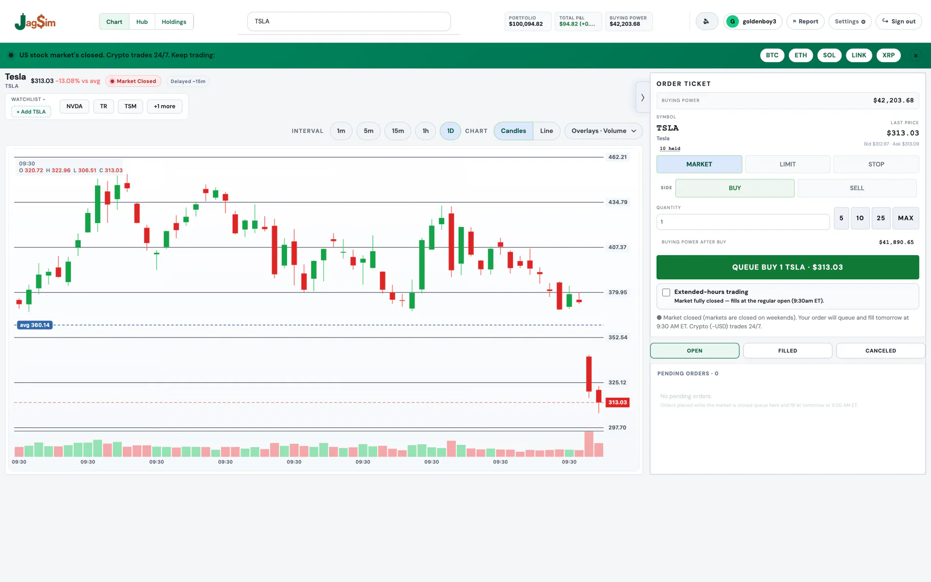Image resolution: width=931 pixels, height=582 pixels.
Task: View CANCELED orders tab
Action: coord(881,351)
